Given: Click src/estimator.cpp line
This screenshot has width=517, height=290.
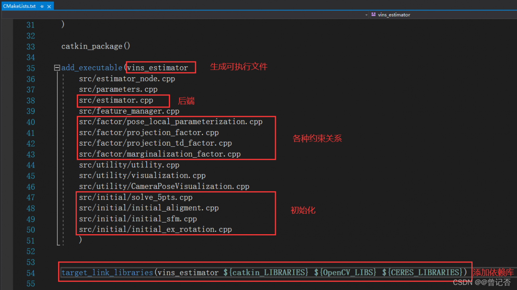Looking at the screenshot, I should [116, 100].
